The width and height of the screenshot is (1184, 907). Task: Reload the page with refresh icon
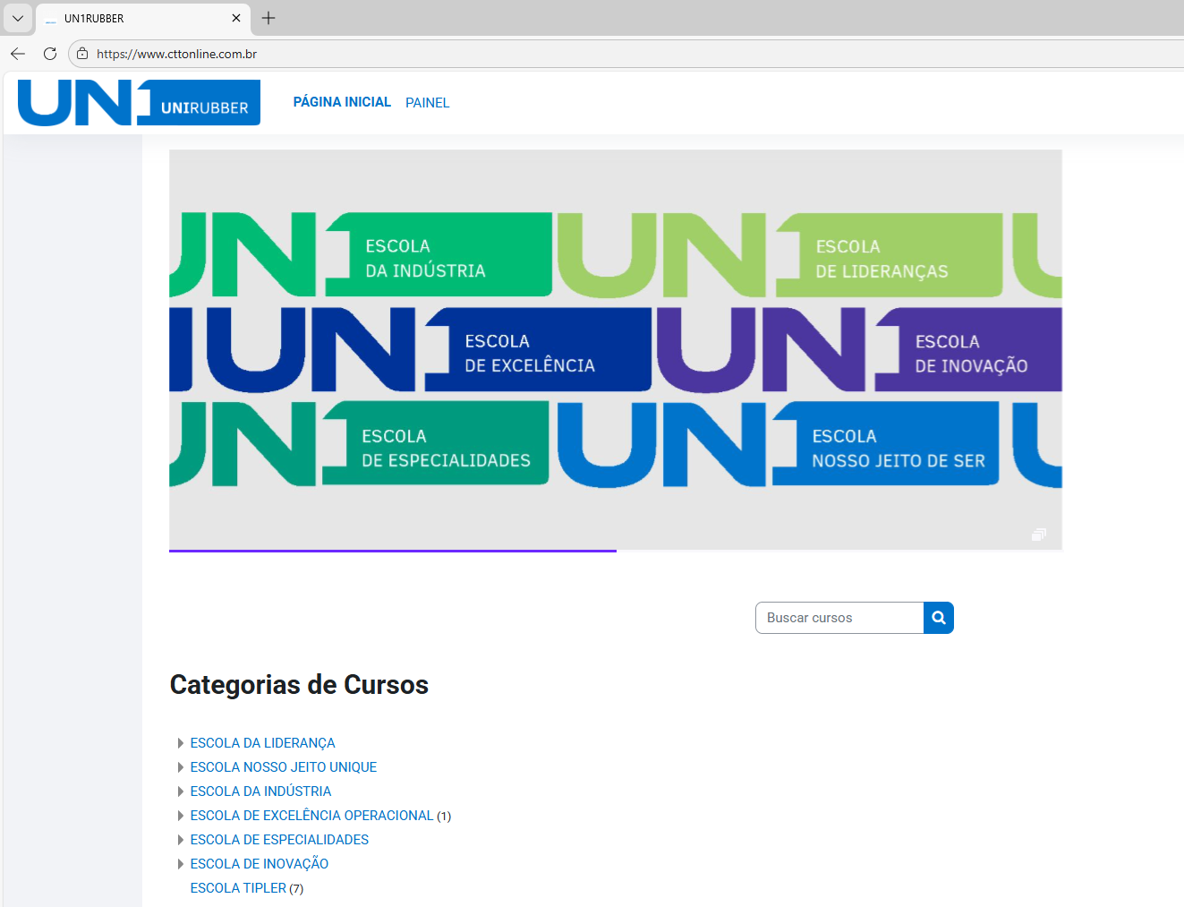tap(50, 54)
